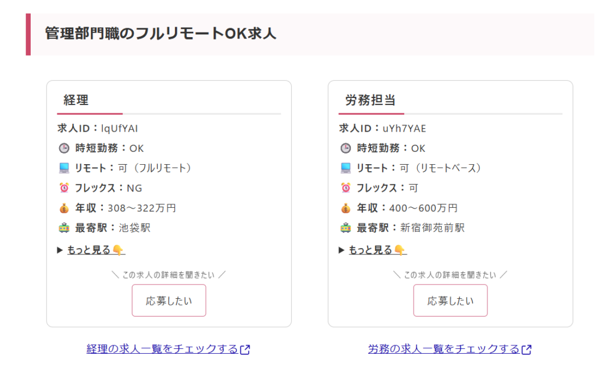Click the train icon beside 新宿御苑前駅
This screenshot has width=605, height=372.
point(346,228)
